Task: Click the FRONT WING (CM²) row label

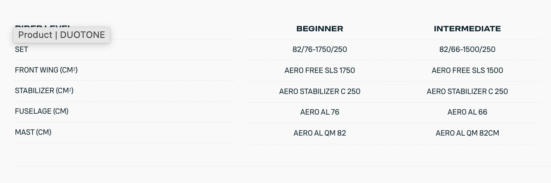Action: [46, 70]
